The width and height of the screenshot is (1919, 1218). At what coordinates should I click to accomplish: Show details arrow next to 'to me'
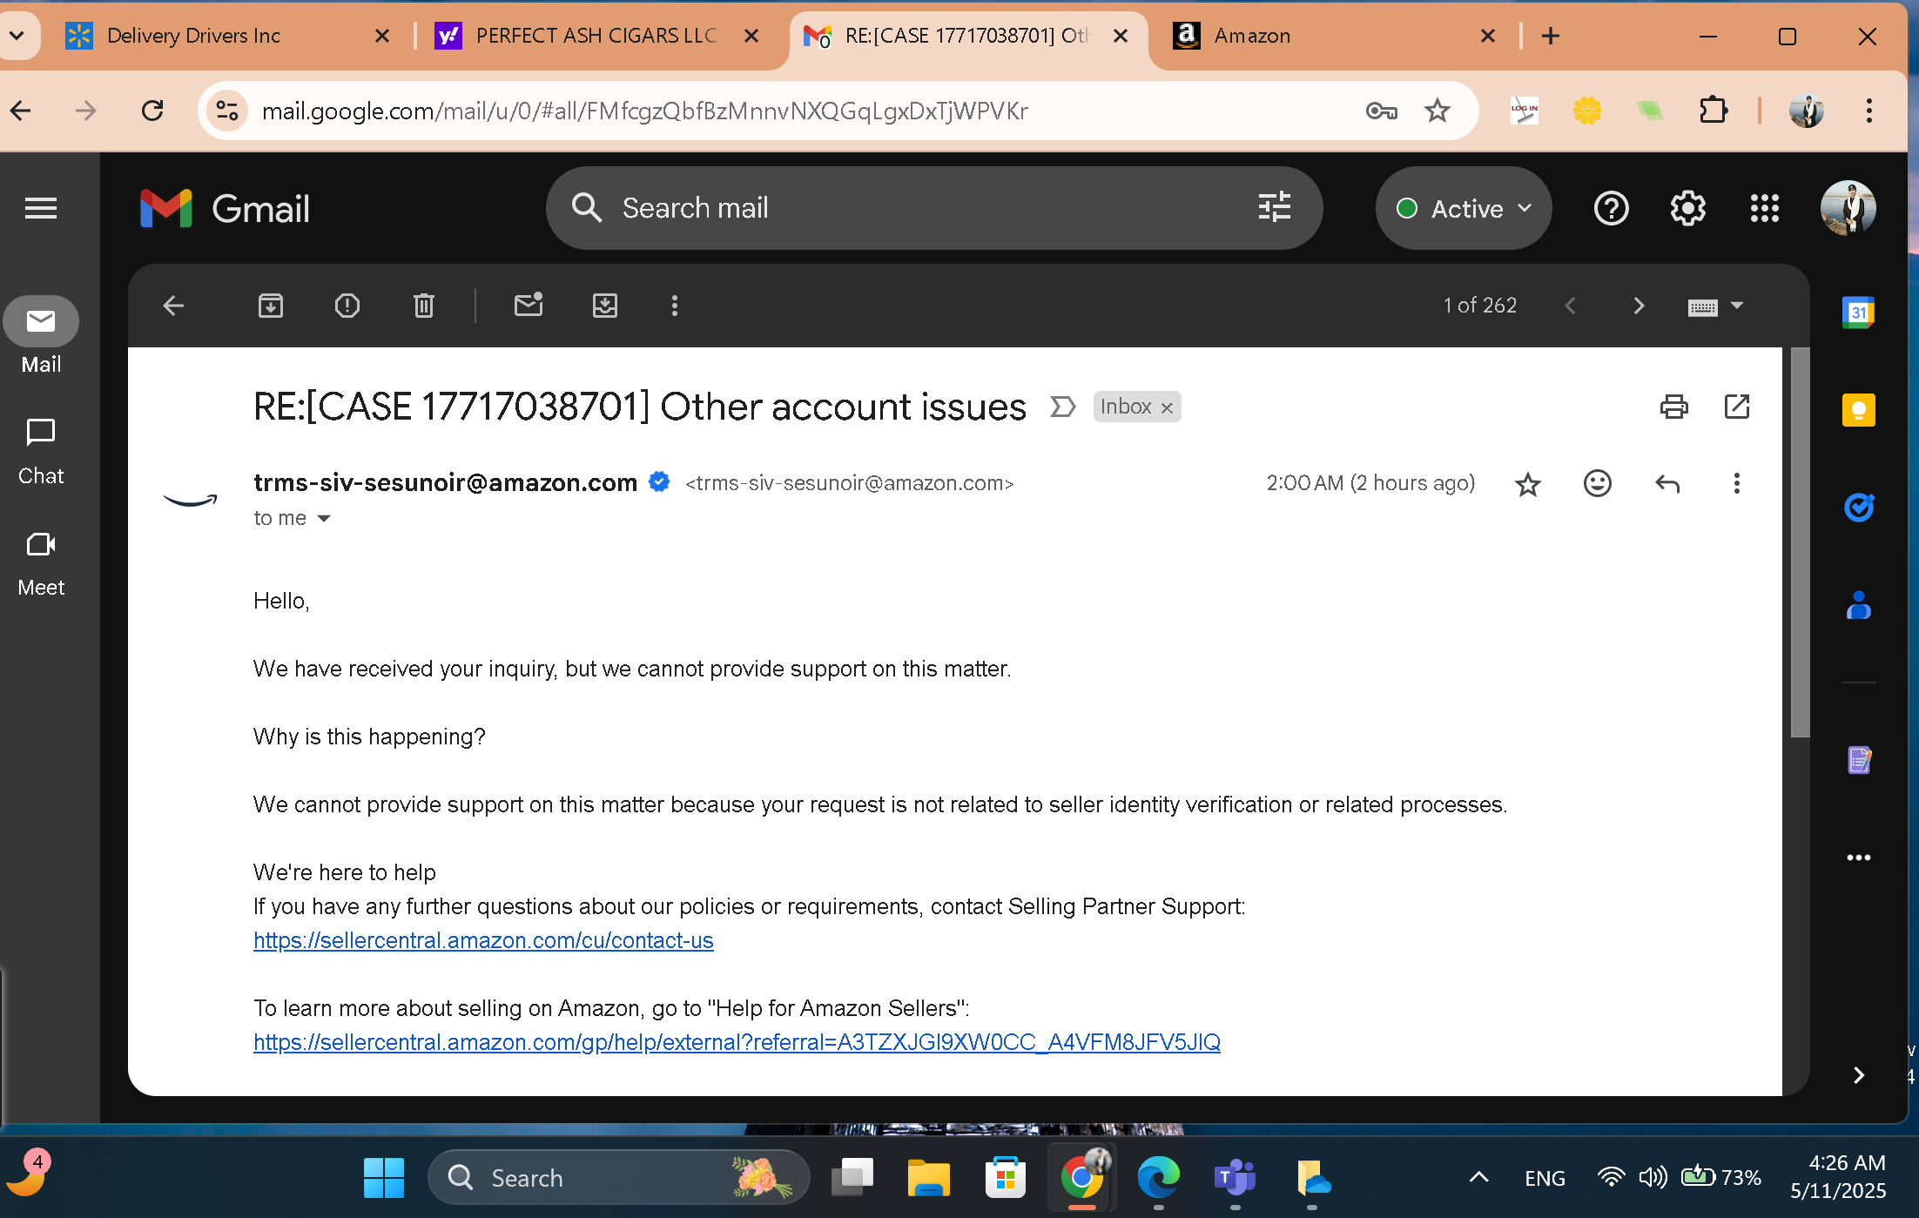pos(324,519)
